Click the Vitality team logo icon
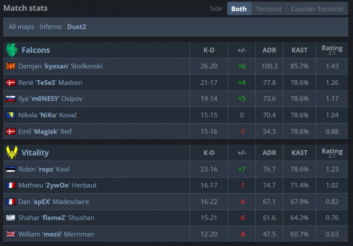This screenshot has height=246, width=353. coord(12,153)
